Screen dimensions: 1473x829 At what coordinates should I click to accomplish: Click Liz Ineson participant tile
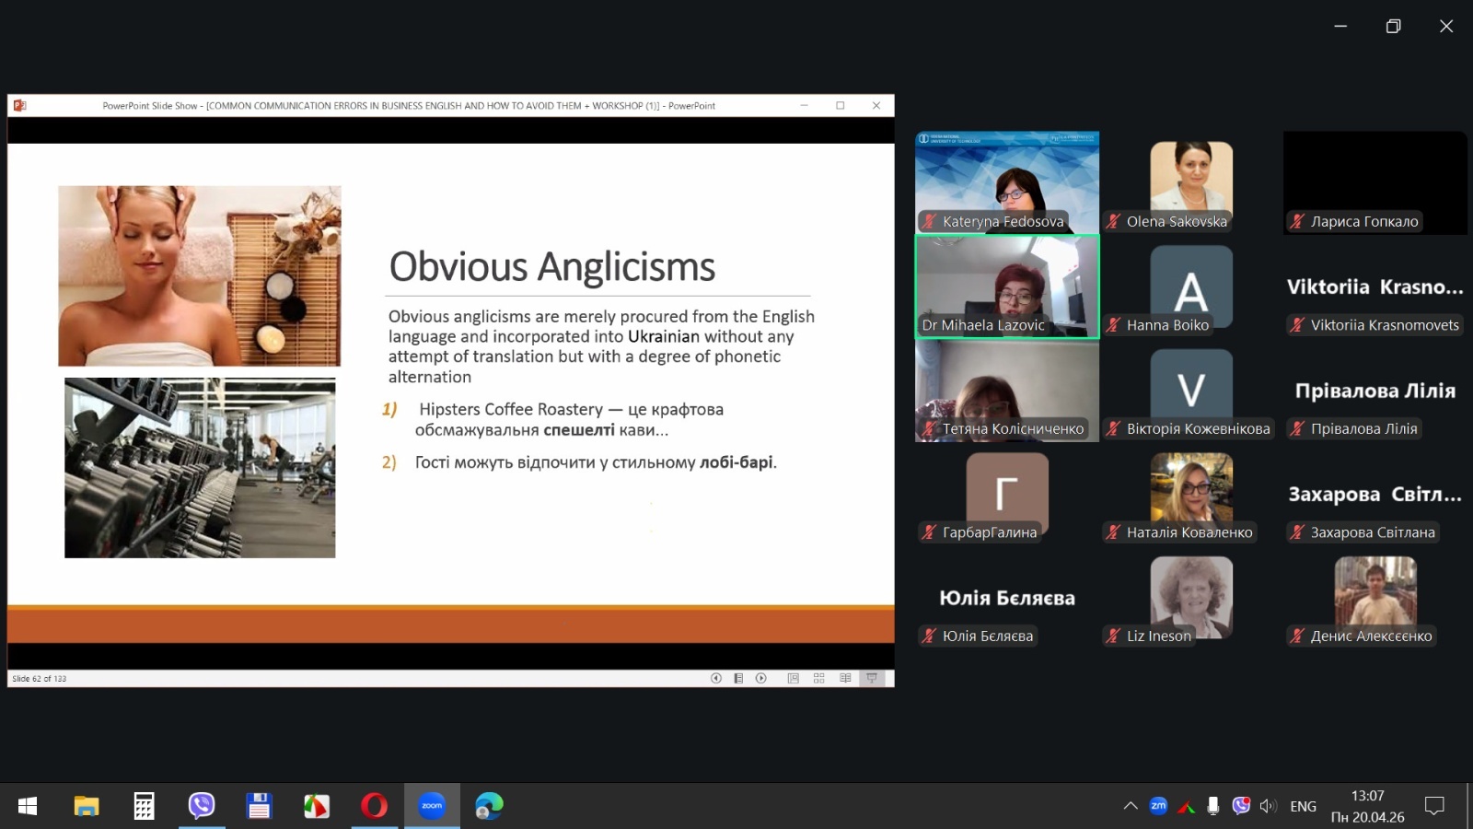click(1190, 599)
